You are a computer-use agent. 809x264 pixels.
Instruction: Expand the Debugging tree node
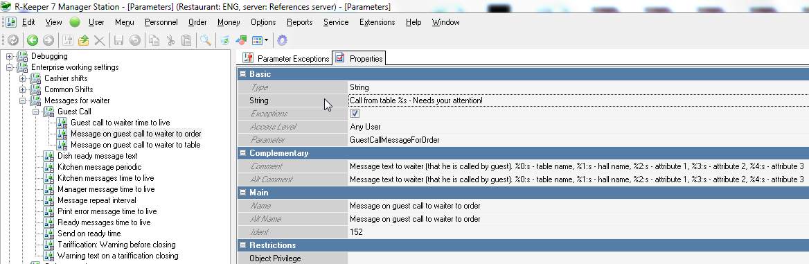[9, 56]
